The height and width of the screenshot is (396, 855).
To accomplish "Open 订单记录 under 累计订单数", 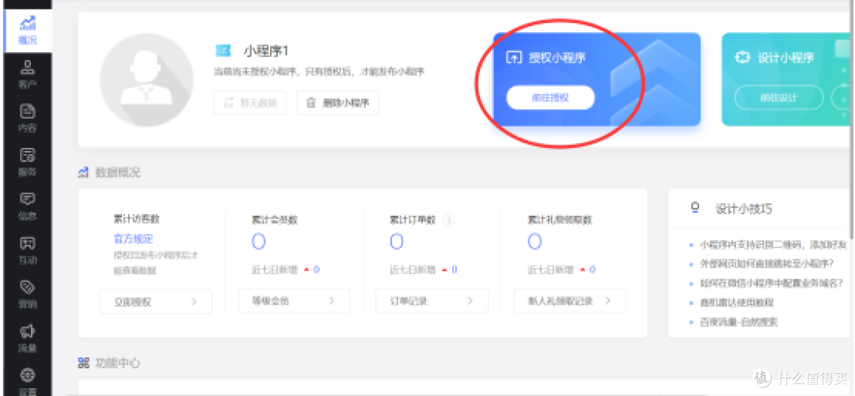I will [x=432, y=300].
